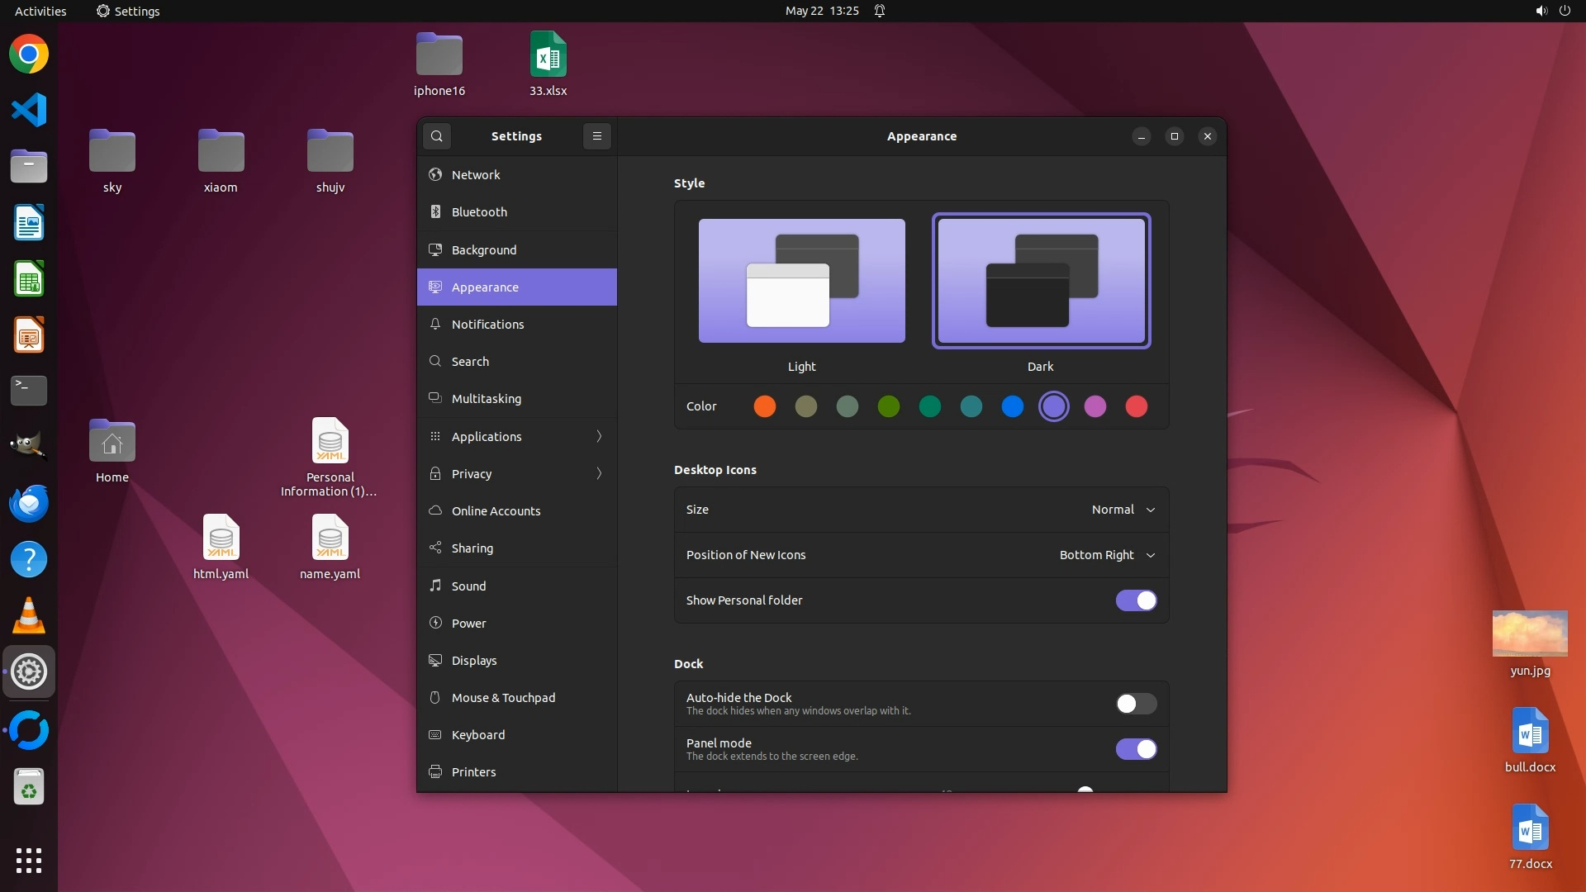1586x892 pixels.
Task: Open Position of New Icons dropdown
Action: click(x=1107, y=555)
